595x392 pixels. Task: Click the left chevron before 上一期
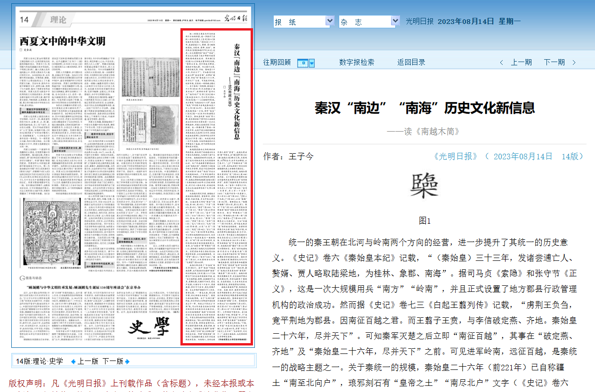[x=502, y=63]
